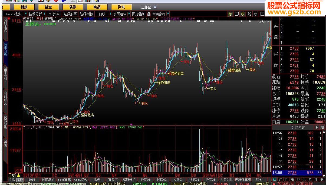Open dropdown arrow next to 多图组合
The width and height of the screenshot is (326, 185).
[x=129, y=14]
